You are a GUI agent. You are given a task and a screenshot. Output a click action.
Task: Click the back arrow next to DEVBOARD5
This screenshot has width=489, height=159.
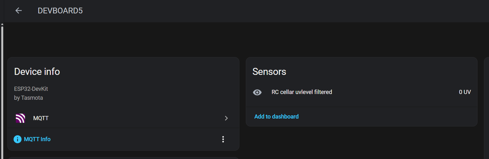pyautogui.click(x=19, y=11)
